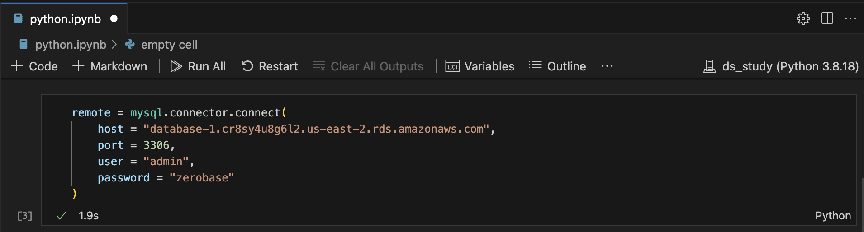Viewport: 864px width, 232px height.
Task: Restart the notebook kernel
Action: click(x=270, y=66)
